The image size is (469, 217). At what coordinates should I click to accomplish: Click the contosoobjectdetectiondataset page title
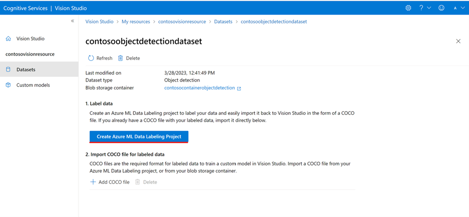click(144, 42)
